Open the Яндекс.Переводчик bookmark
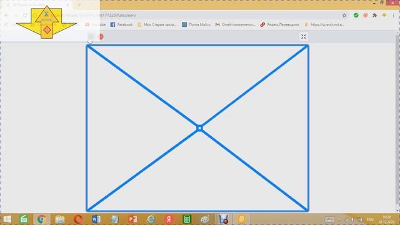Screen dimensions: 400x225 (x=279, y=24)
